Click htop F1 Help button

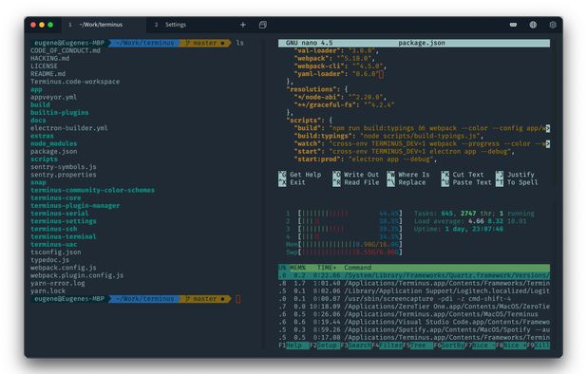coord(293,346)
